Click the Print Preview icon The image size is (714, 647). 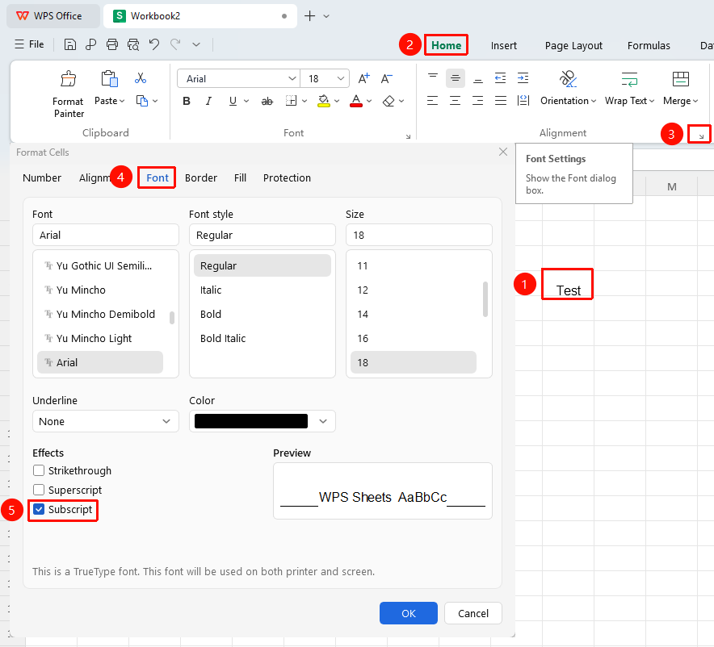133,44
